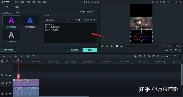The image size is (183, 97).
Task: Click the redo arrow icon
Action: (10, 56)
